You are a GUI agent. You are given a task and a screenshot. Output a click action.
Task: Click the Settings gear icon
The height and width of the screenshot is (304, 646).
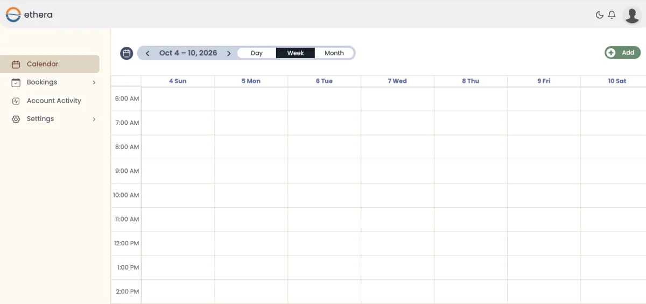click(16, 119)
